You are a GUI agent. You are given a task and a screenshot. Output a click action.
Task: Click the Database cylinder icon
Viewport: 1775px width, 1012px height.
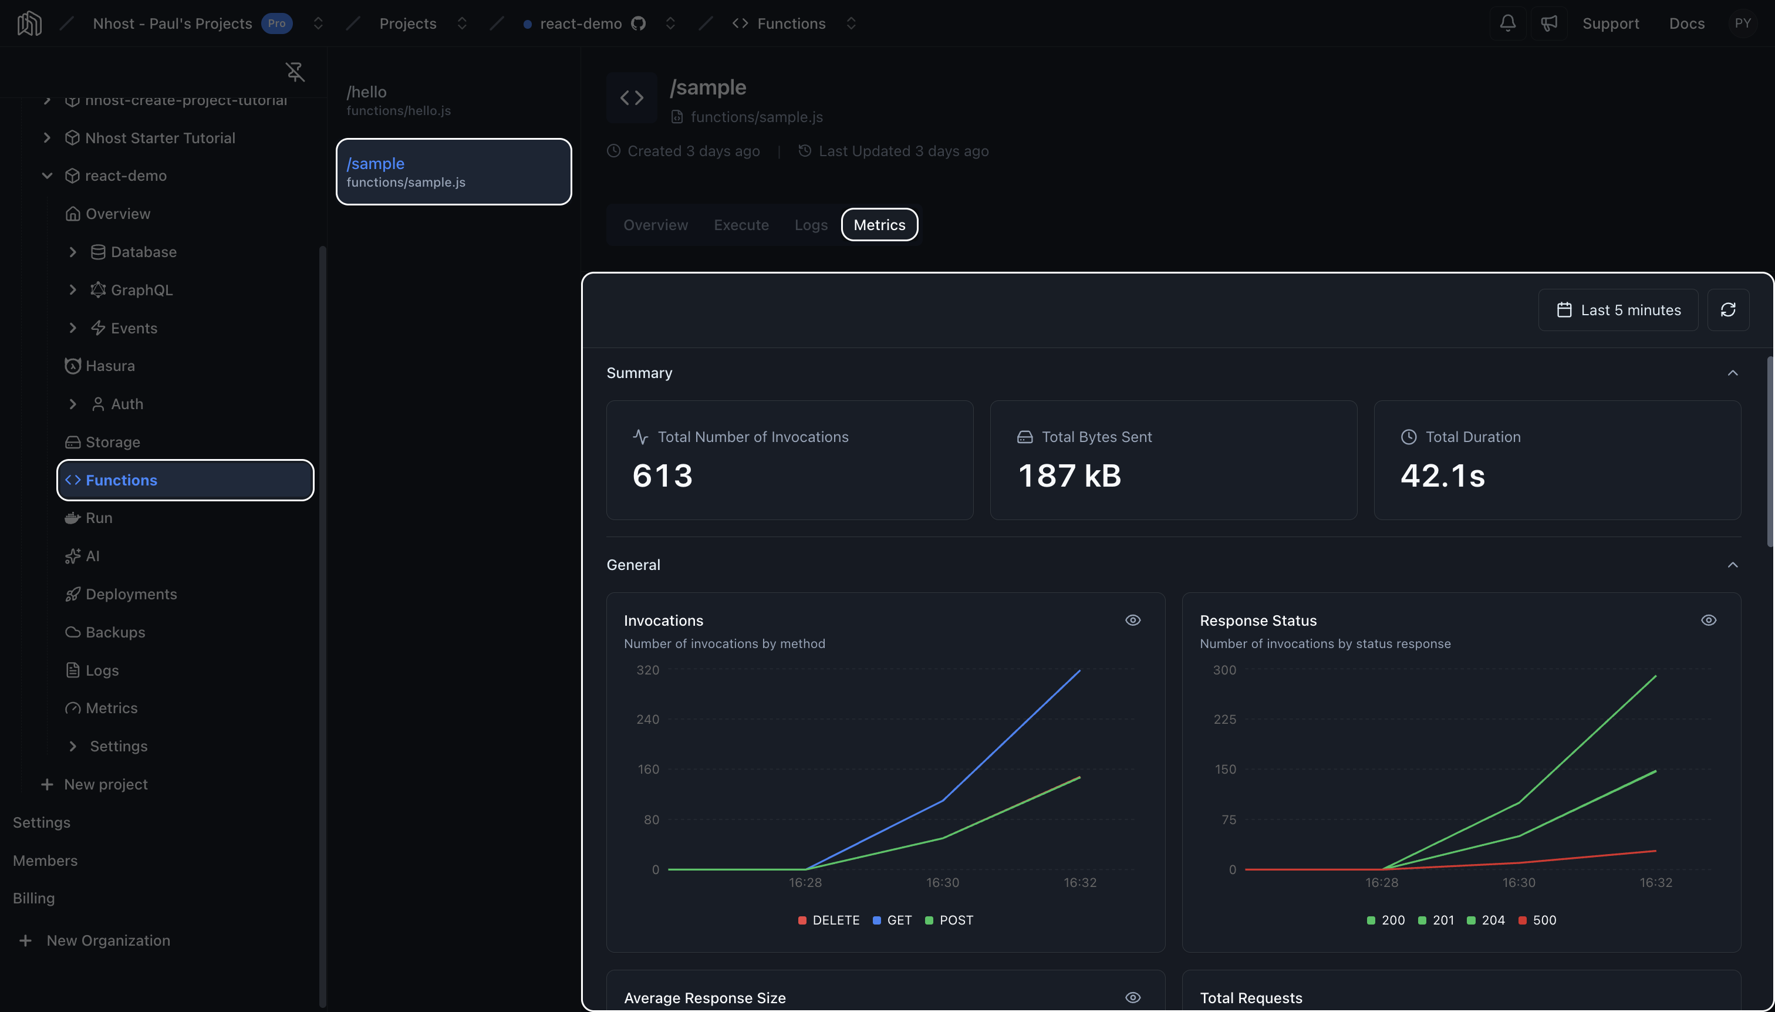pos(98,252)
